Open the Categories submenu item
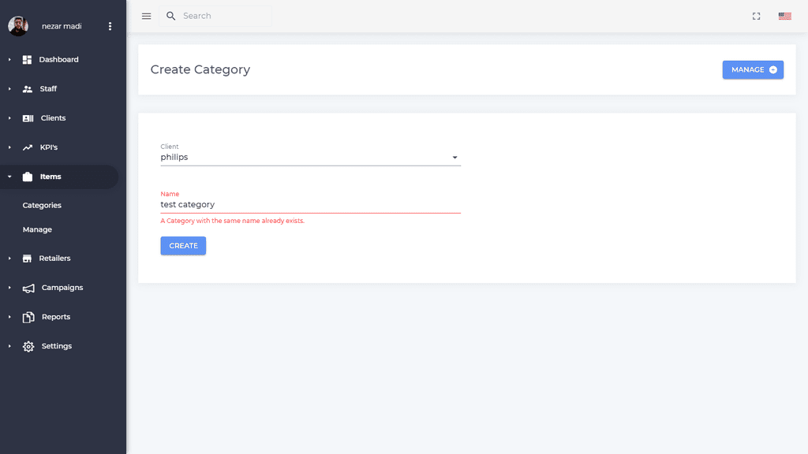 42,206
